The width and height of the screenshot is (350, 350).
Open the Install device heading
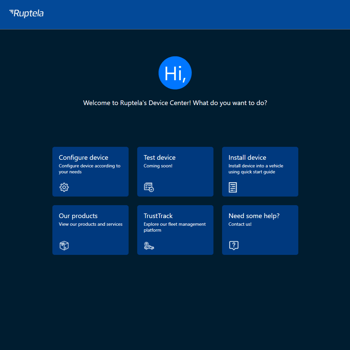coord(247,157)
